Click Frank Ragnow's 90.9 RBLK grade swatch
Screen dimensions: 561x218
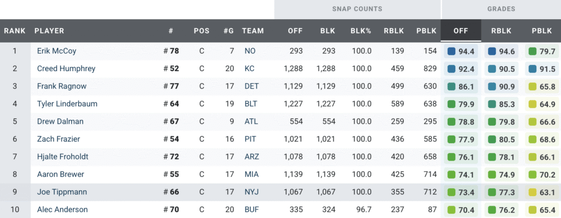pos(491,87)
